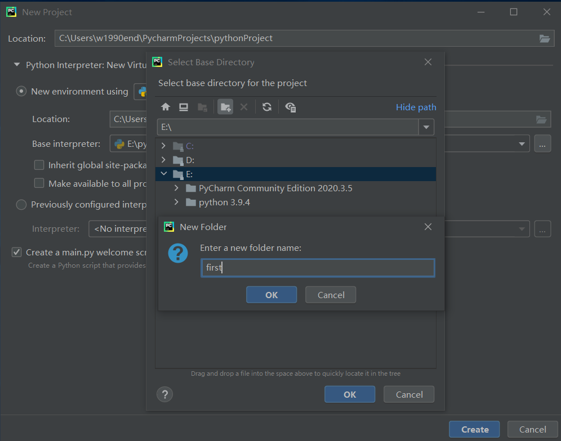Select the Project directory toolbar icon
This screenshot has height=441, width=561.
pos(203,107)
